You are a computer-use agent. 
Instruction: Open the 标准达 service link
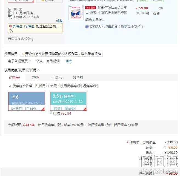29,26
